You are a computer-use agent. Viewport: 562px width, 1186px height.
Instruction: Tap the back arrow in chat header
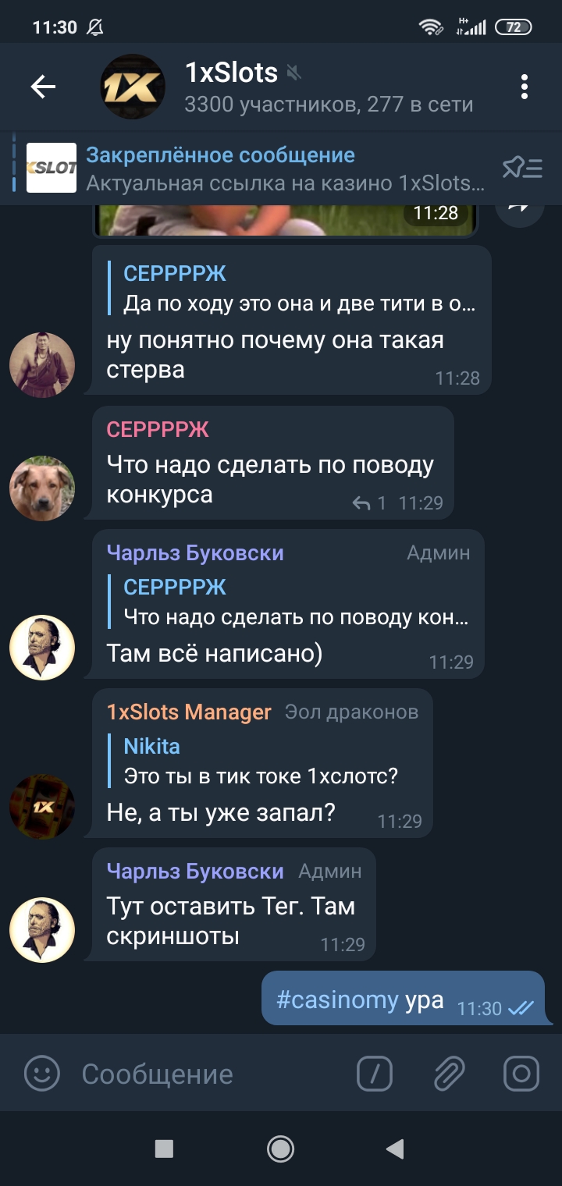tap(43, 87)
